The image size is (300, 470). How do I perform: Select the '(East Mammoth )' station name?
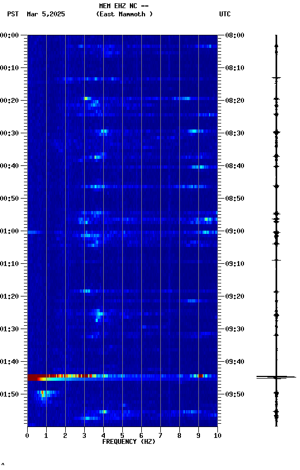pos(124,14)
